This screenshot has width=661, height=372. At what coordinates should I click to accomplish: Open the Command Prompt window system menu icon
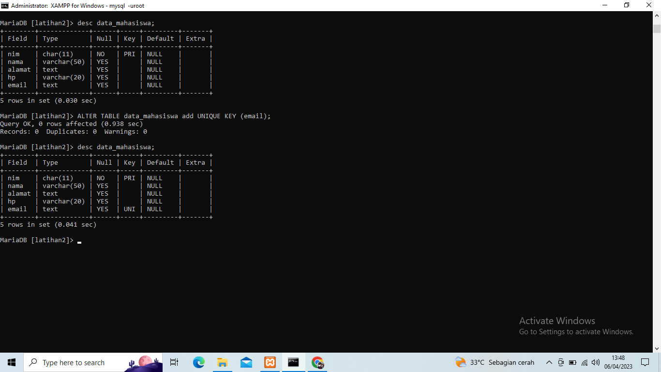(x=5, y=5)
